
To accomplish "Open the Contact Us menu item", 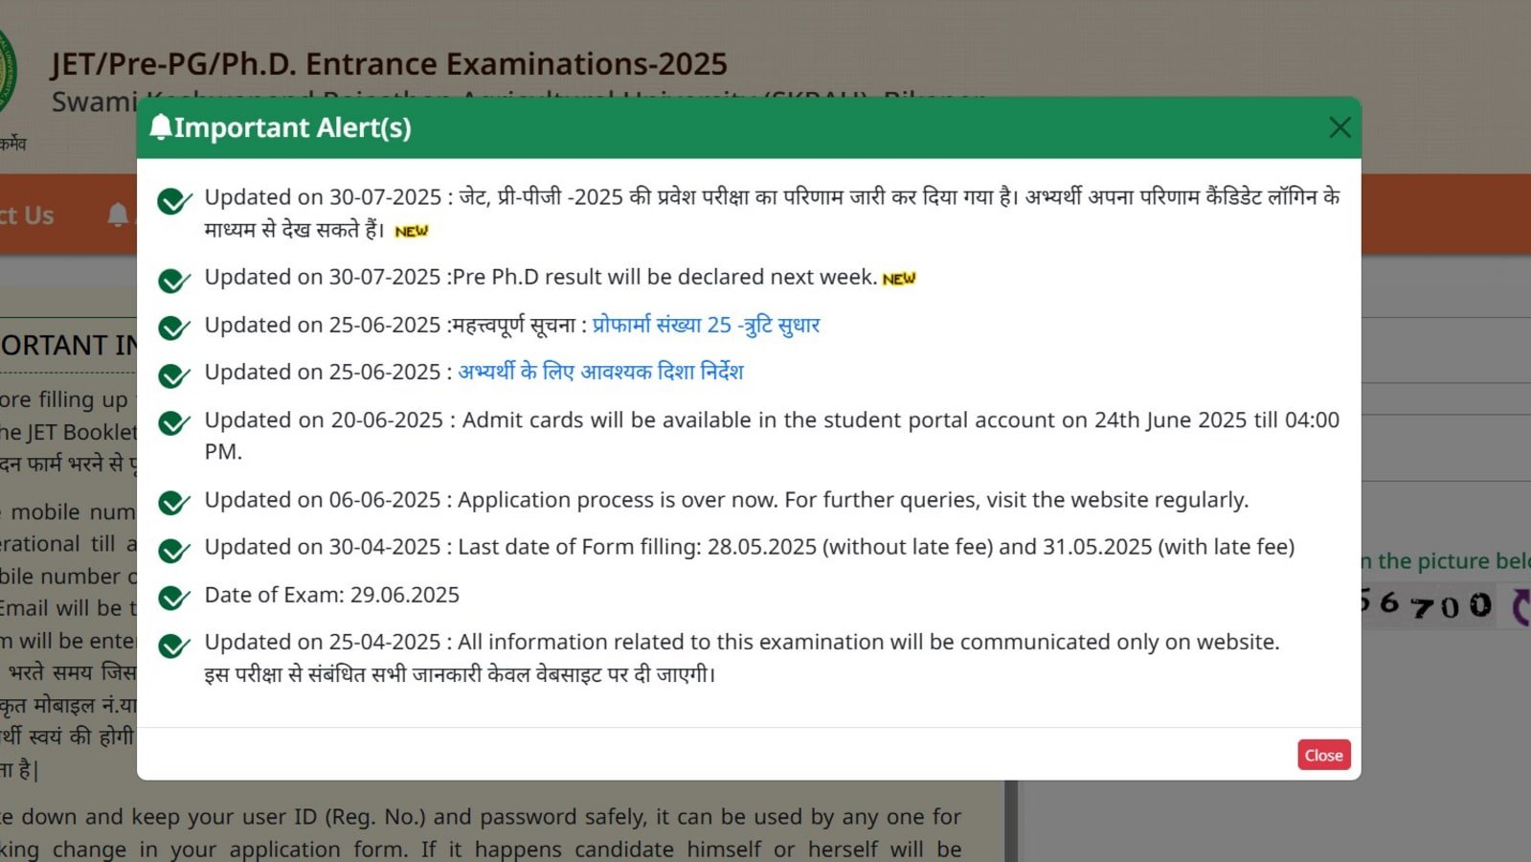I will tap(27, 215).
